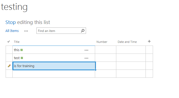
Task: Open Date and Time column header menu
Action: [127, 42]
